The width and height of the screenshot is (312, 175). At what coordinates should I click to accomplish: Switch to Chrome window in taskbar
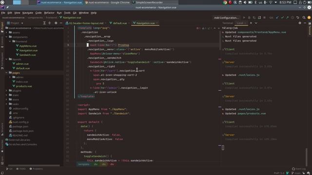point(107,2)
